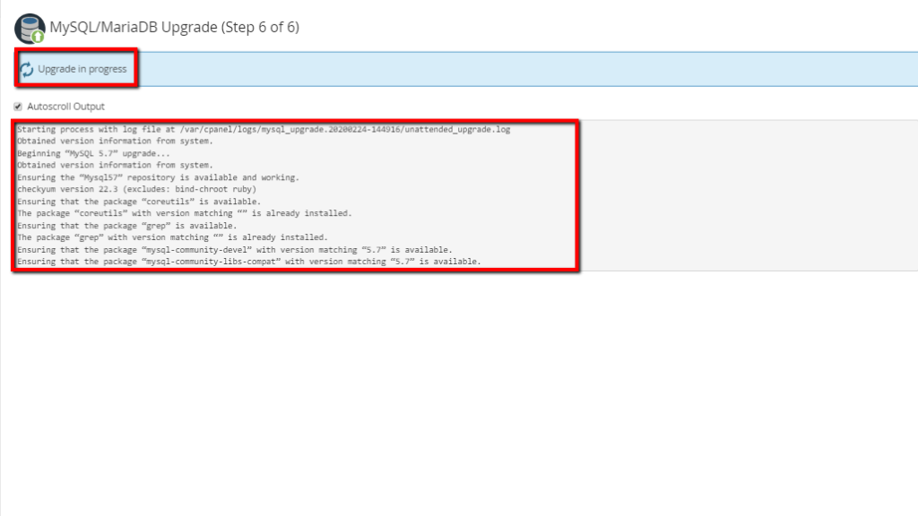Image resolution: width=918 pixels, height=516 pixels.
Task: Click 'The package "grep"' already installed line
Action: (172, 236)
